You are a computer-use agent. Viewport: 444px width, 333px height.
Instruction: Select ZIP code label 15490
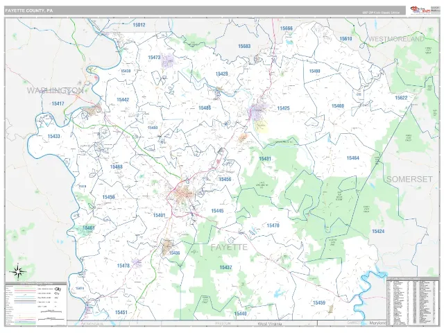(314, 71)
